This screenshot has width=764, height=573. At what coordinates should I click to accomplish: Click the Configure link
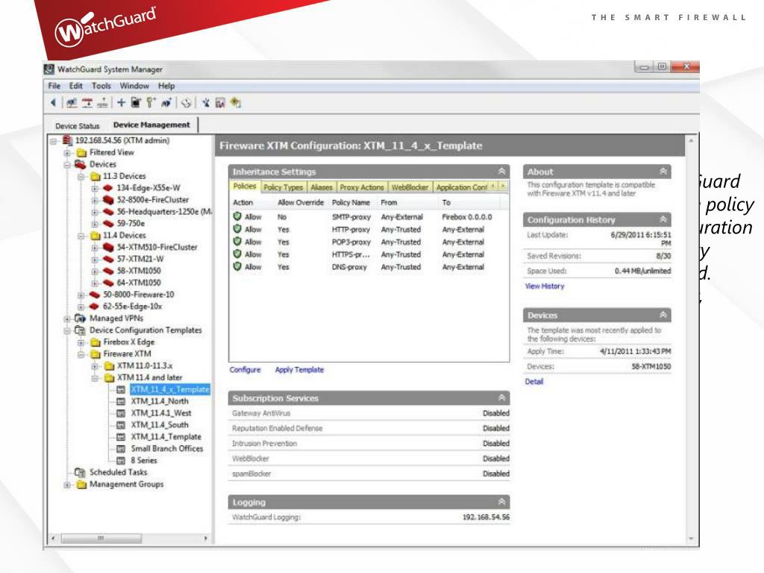[245, 370]
